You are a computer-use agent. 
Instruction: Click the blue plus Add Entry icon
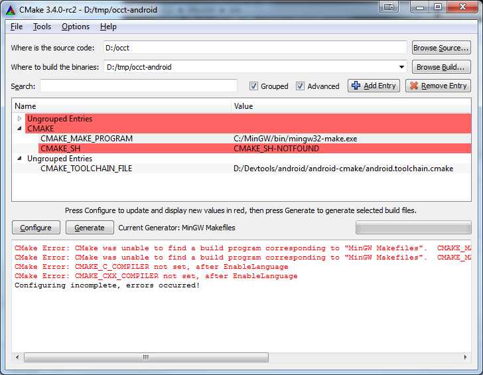356,86
